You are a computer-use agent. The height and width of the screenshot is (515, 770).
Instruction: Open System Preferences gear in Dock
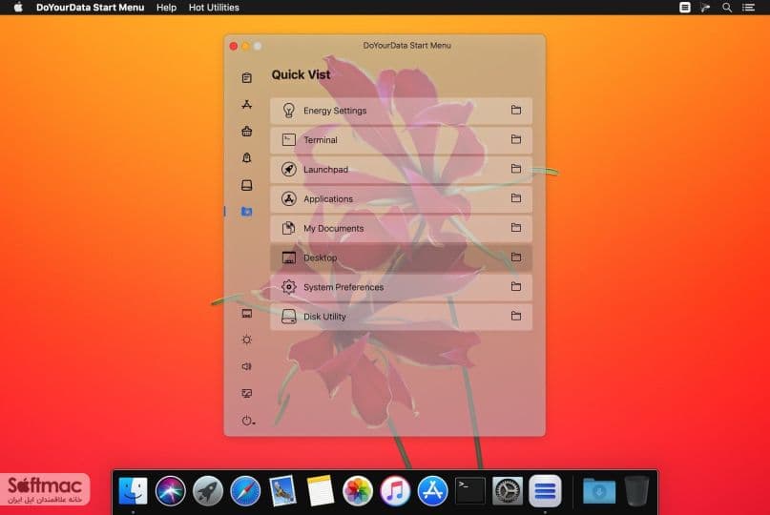pos(508,490)
